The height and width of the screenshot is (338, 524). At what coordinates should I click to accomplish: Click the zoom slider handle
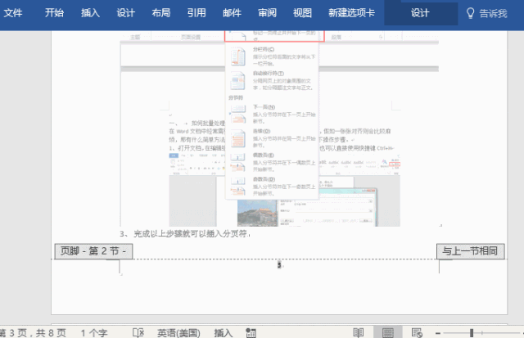[x=472, y=332]
